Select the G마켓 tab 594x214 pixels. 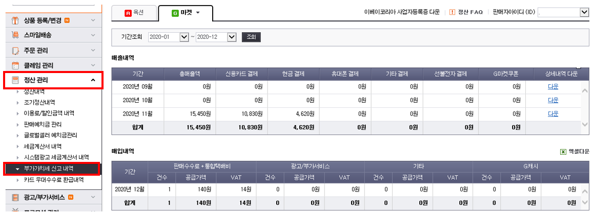pyautogui.click(x=186, y=12)
